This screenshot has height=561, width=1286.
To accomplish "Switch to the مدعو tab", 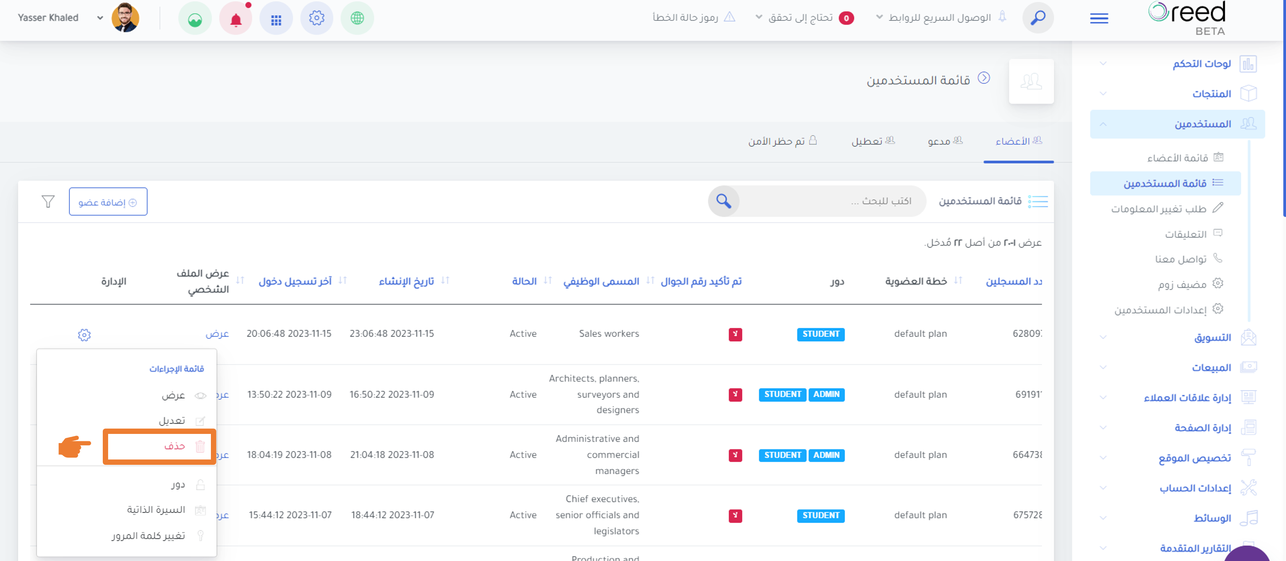I will (x=945, y=142).
